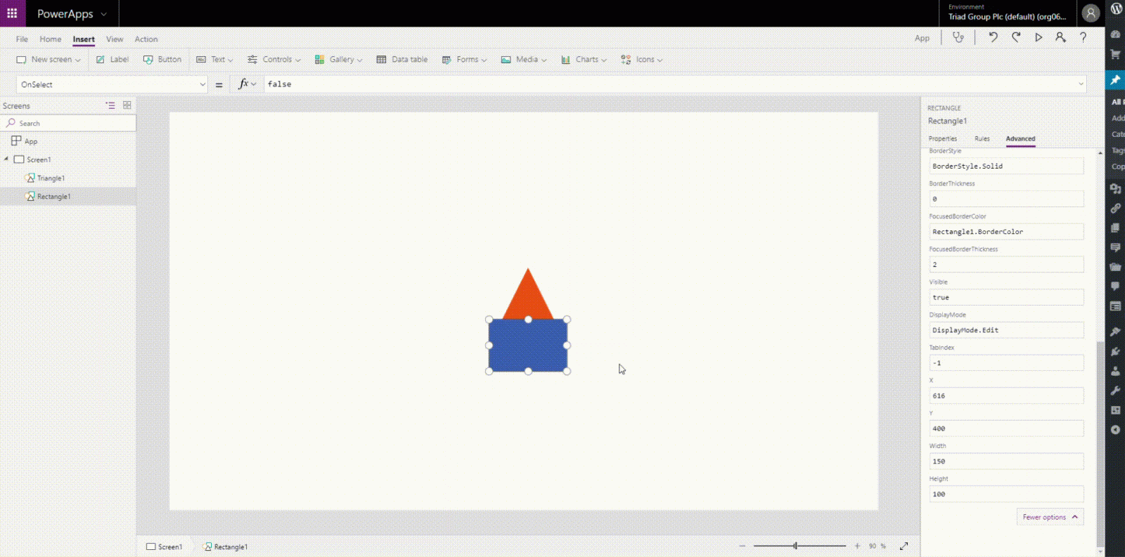Zoom in with the plus icon
This screenshot has width=1125, height=557.
[857, 546]
